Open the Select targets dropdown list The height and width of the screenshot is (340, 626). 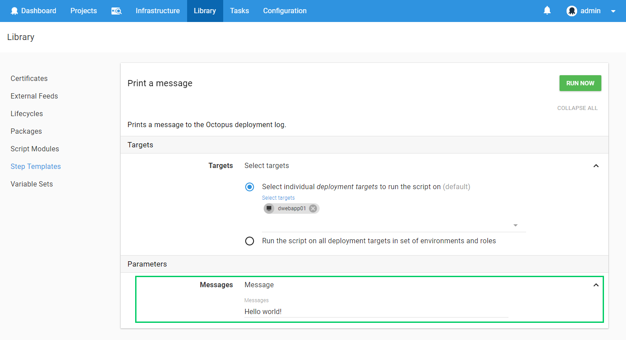(x=515, y=225)
